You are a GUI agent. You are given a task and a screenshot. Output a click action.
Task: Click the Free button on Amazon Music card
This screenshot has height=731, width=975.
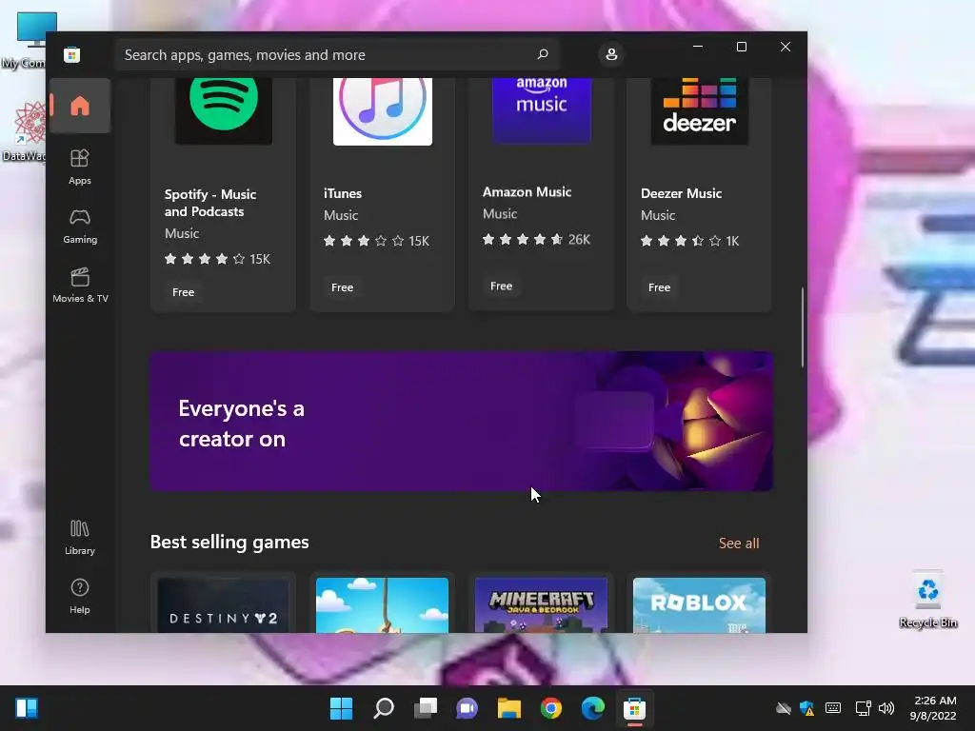point(501,286)
